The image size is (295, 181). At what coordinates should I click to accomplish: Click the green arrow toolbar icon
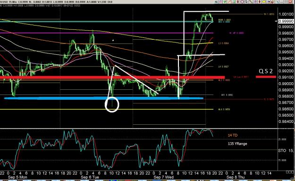click(x=225, y=2)
